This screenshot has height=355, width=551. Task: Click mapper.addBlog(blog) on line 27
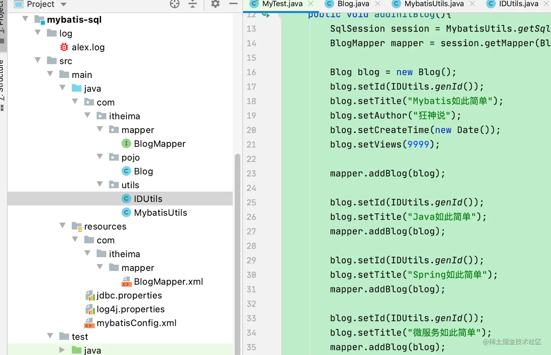click(387, 231)
